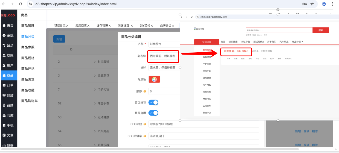
Task: Expand the 名品潮包 category row
Action: (x=95, y=76)
